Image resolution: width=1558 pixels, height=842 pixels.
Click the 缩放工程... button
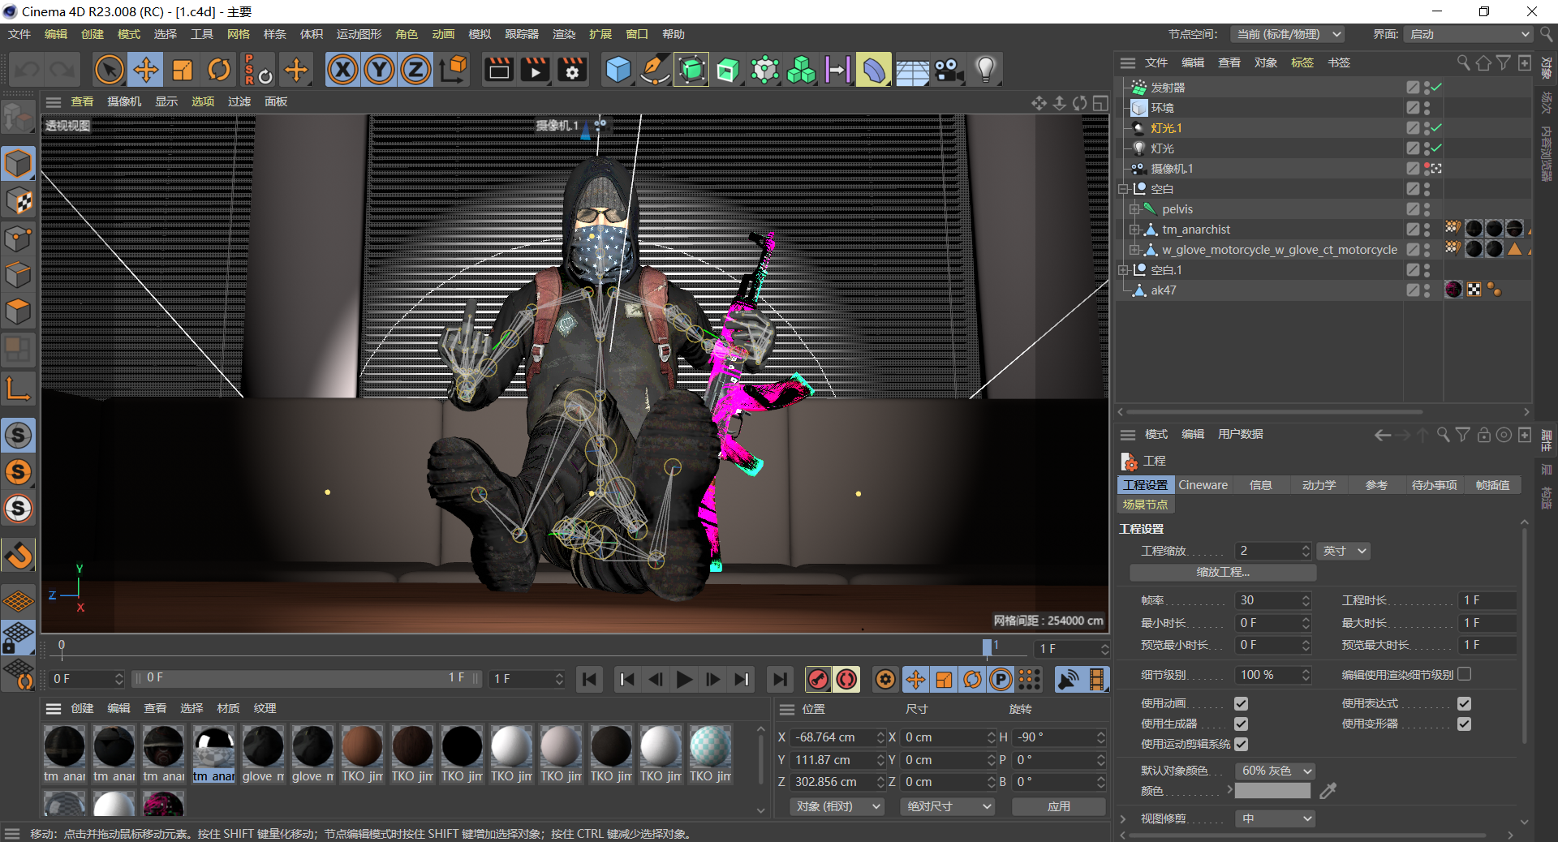coord(1222,573)
